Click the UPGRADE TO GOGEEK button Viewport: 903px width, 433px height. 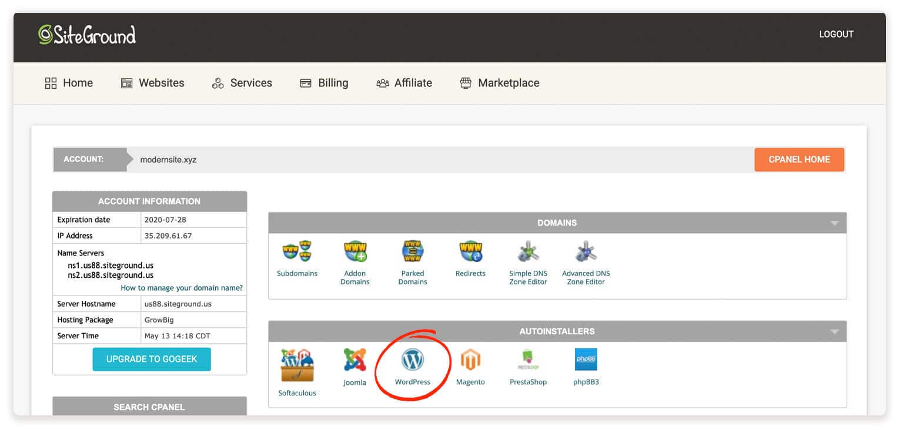[x=152, y=359]
